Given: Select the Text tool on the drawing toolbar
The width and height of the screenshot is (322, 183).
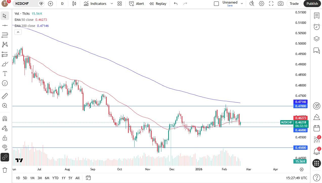Looking at the screenshot, I should tap(5, 74).
